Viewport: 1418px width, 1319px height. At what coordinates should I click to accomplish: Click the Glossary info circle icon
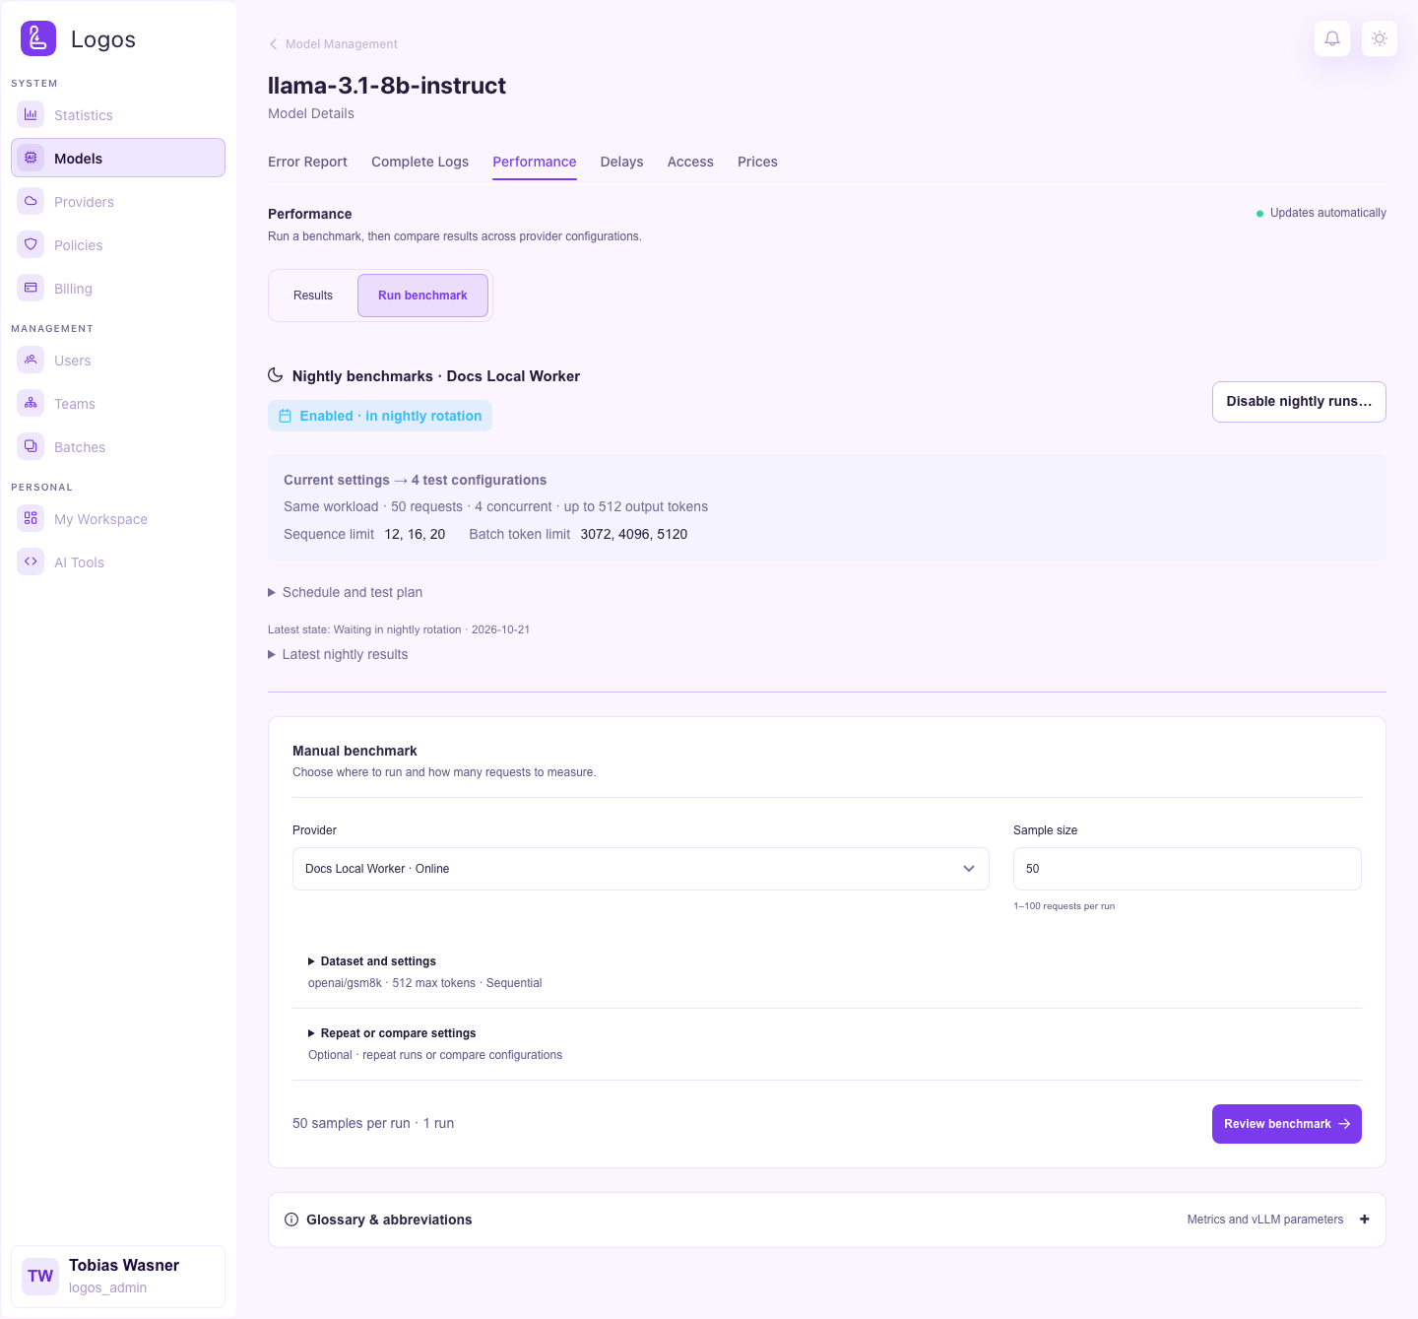tap(291, 1220)
